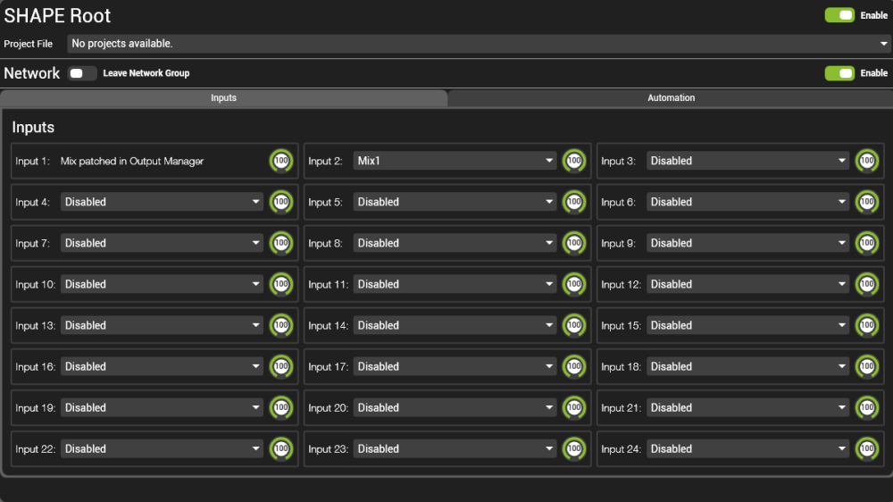Click the Leave Network Group label
This screenshot has height=502, width=893.
146,73
